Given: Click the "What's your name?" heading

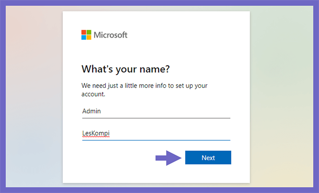Looking at the screenshot, I should [125, 69].
